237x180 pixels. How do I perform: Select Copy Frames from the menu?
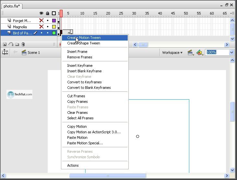click(x=95, y=102)
